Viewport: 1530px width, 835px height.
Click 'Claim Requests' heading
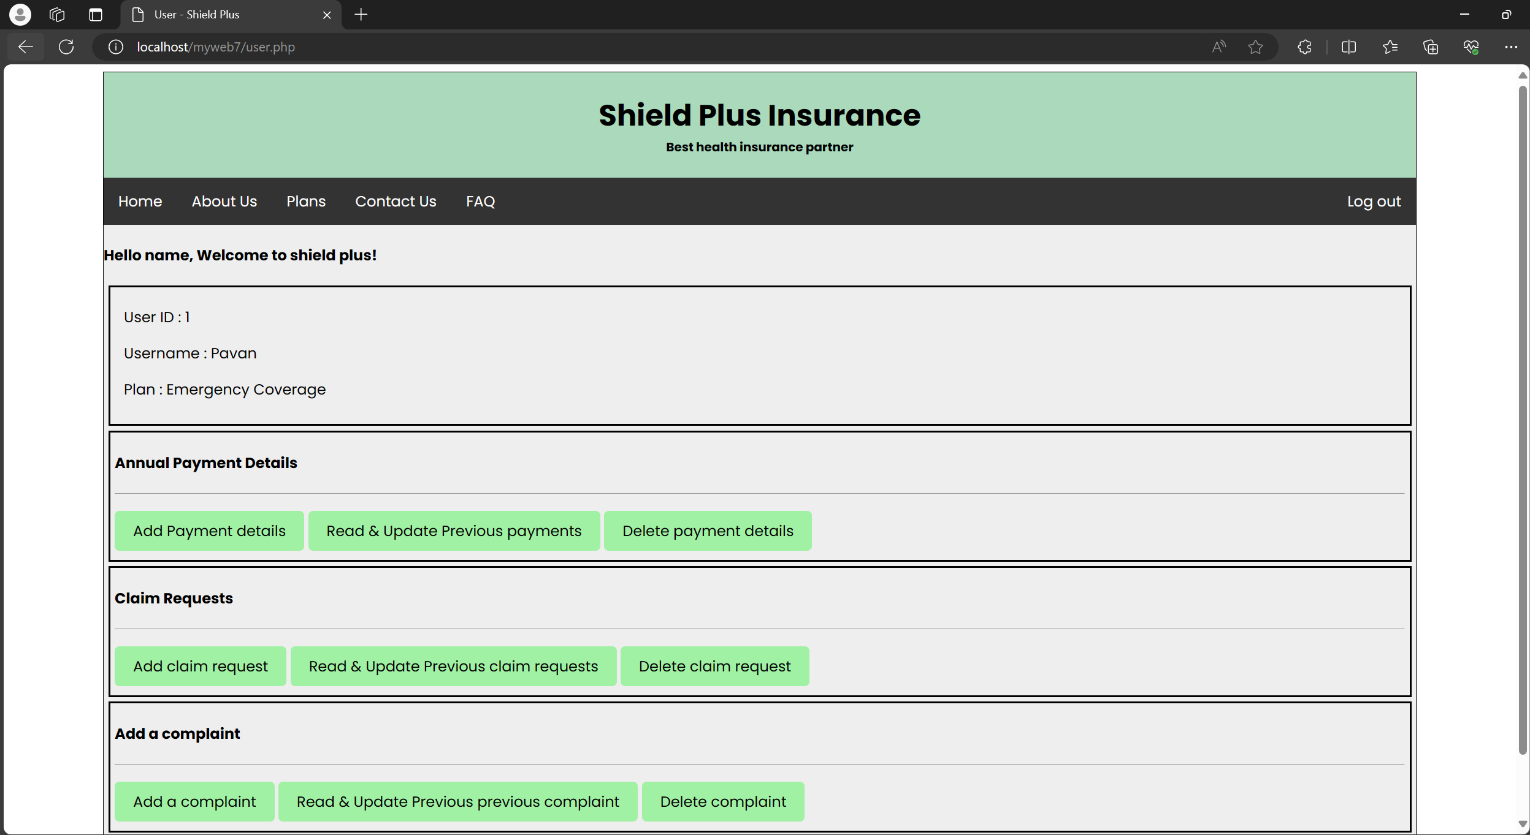click(x=174, y=598)
